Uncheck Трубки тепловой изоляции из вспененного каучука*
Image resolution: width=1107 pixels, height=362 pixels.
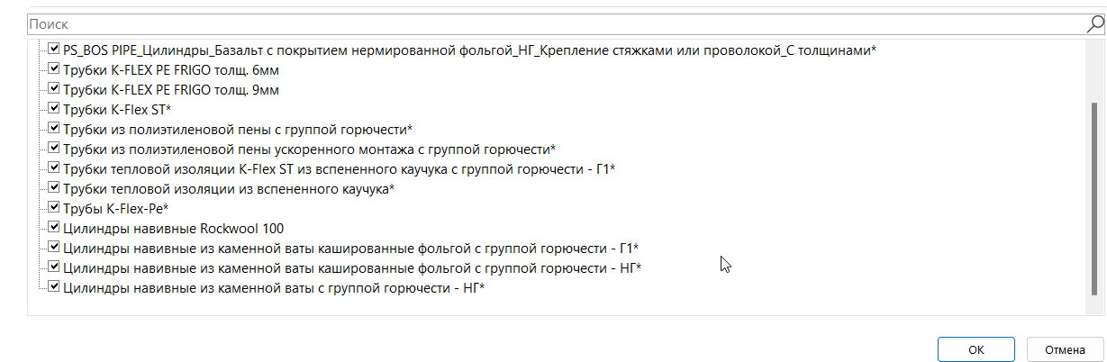pos(54,188)
